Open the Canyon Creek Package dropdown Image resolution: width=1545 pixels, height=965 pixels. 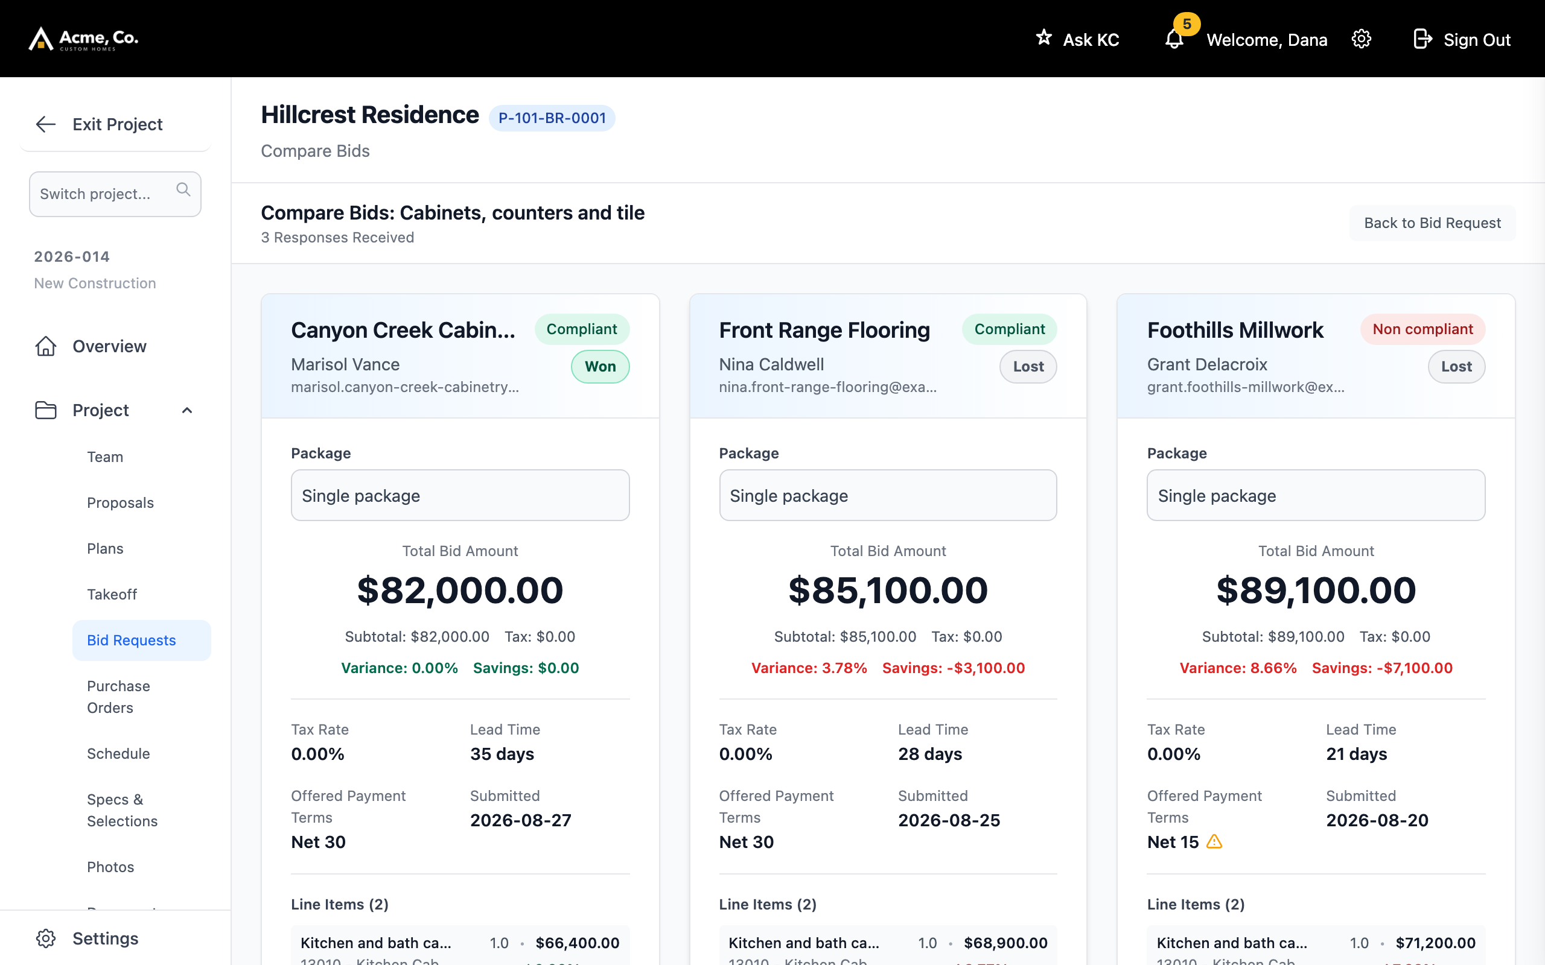coord(460,495)
